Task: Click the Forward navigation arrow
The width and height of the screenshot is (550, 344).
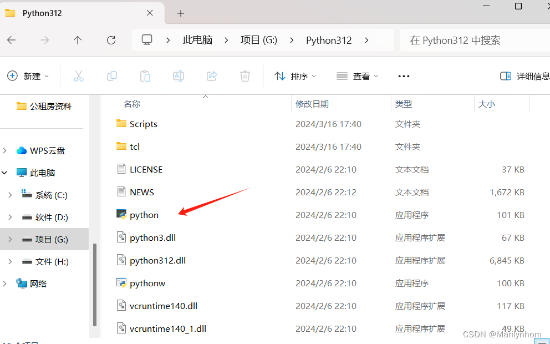Action: (44, 40)
